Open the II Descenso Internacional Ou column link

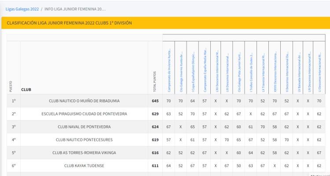287,72
